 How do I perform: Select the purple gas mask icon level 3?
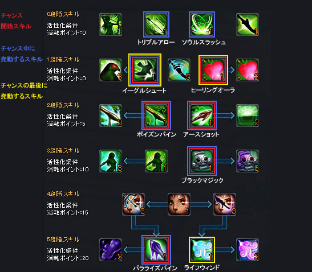coord(248,161)
